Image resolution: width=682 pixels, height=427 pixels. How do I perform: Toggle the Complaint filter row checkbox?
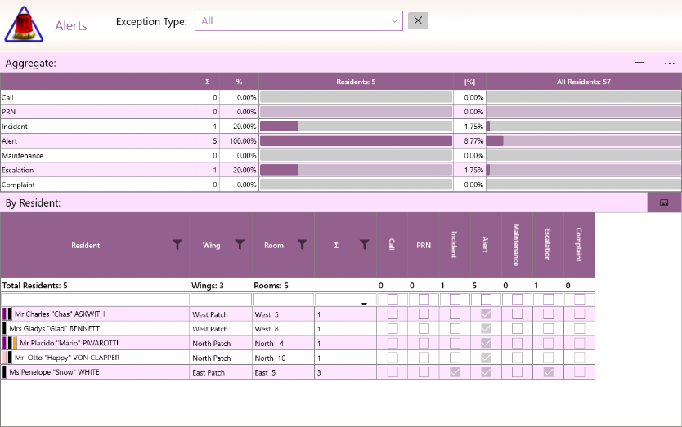coord(579,300)
